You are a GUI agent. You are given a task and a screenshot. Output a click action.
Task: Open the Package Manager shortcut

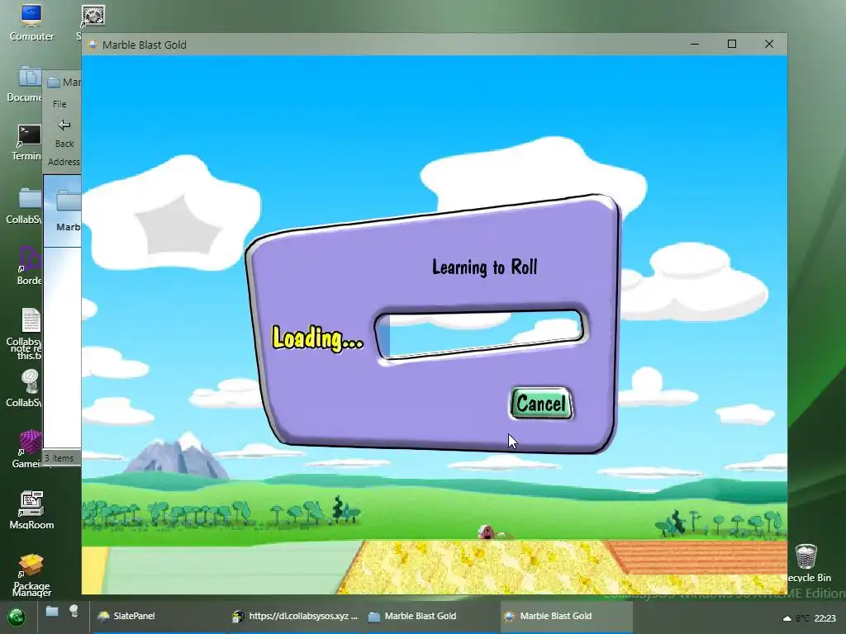coord(31,575)
